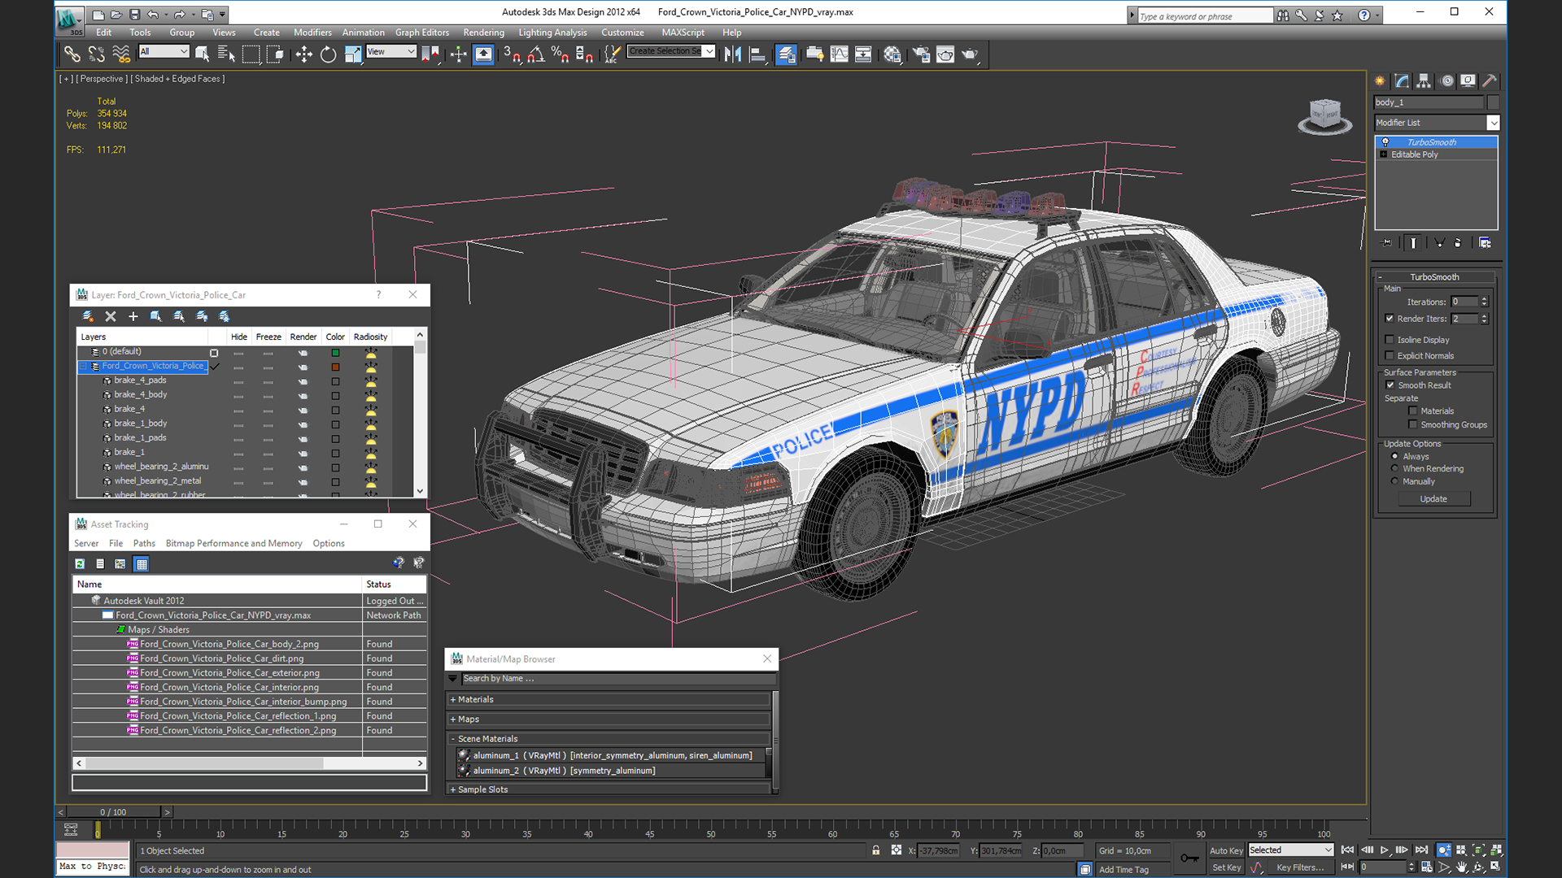Screen dimensions: 1562x878
Task: Open the MAXScript menu
Action: click(x=683, y=33)
